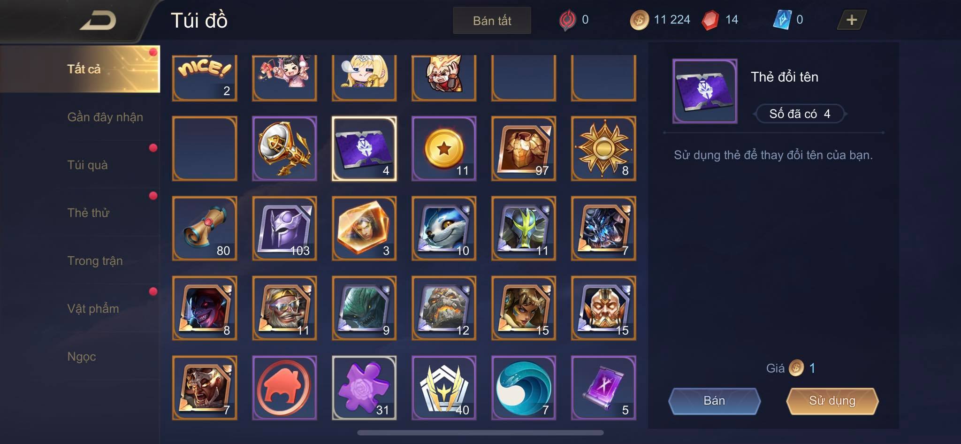Switch to Gần đây nhận tab
961x444 pixels.
(105, 117)
